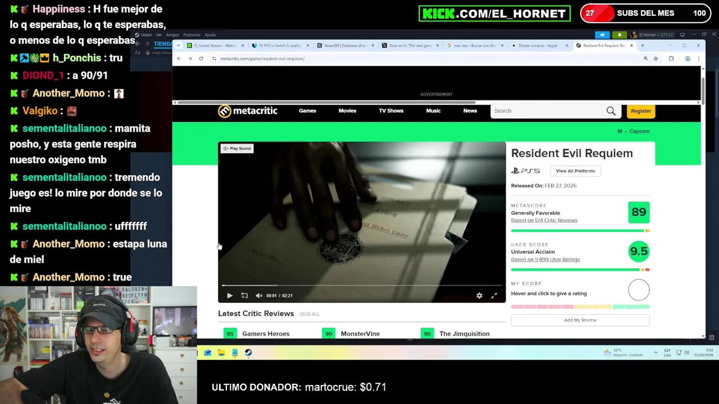The width and height of the screenshot is (719, 404).
Task: Click the browser forward arrow
Action: point(190,58)
